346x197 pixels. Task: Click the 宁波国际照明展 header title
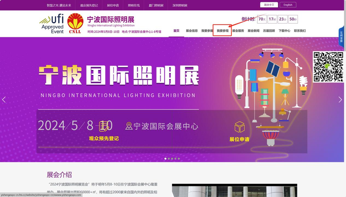tap(111, 19)
